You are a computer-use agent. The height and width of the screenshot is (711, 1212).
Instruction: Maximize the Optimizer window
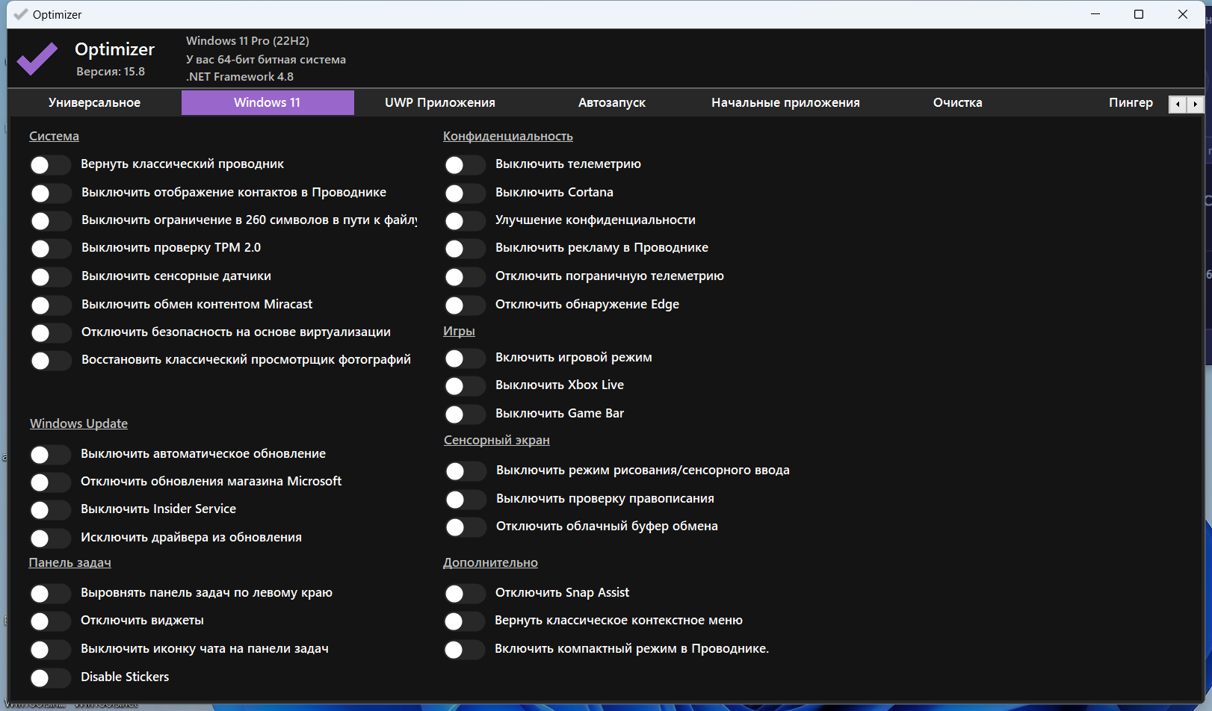[x=1139, y=14]
